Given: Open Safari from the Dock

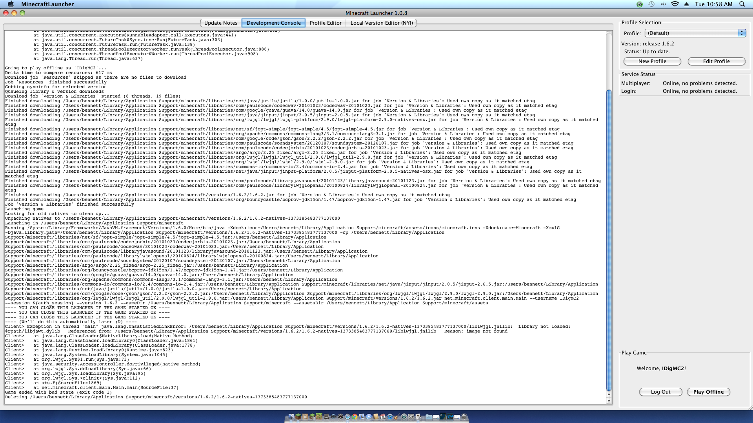Looking at the screenshot, I should pos(347,416).
